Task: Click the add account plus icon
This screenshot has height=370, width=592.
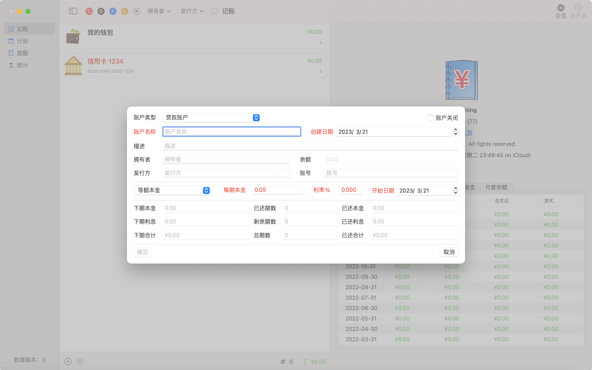Action: tap(68, 362)
